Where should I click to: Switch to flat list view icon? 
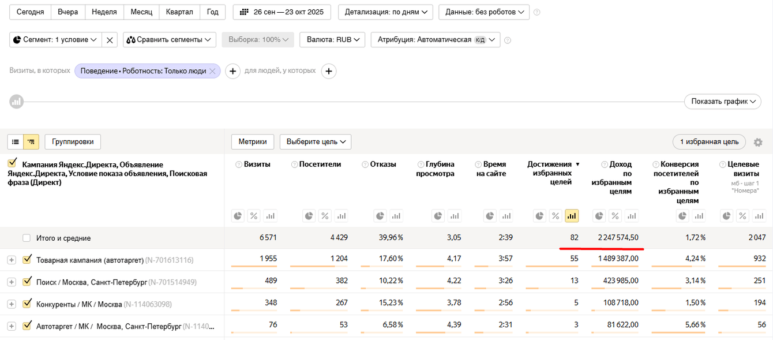pos(16,141)
